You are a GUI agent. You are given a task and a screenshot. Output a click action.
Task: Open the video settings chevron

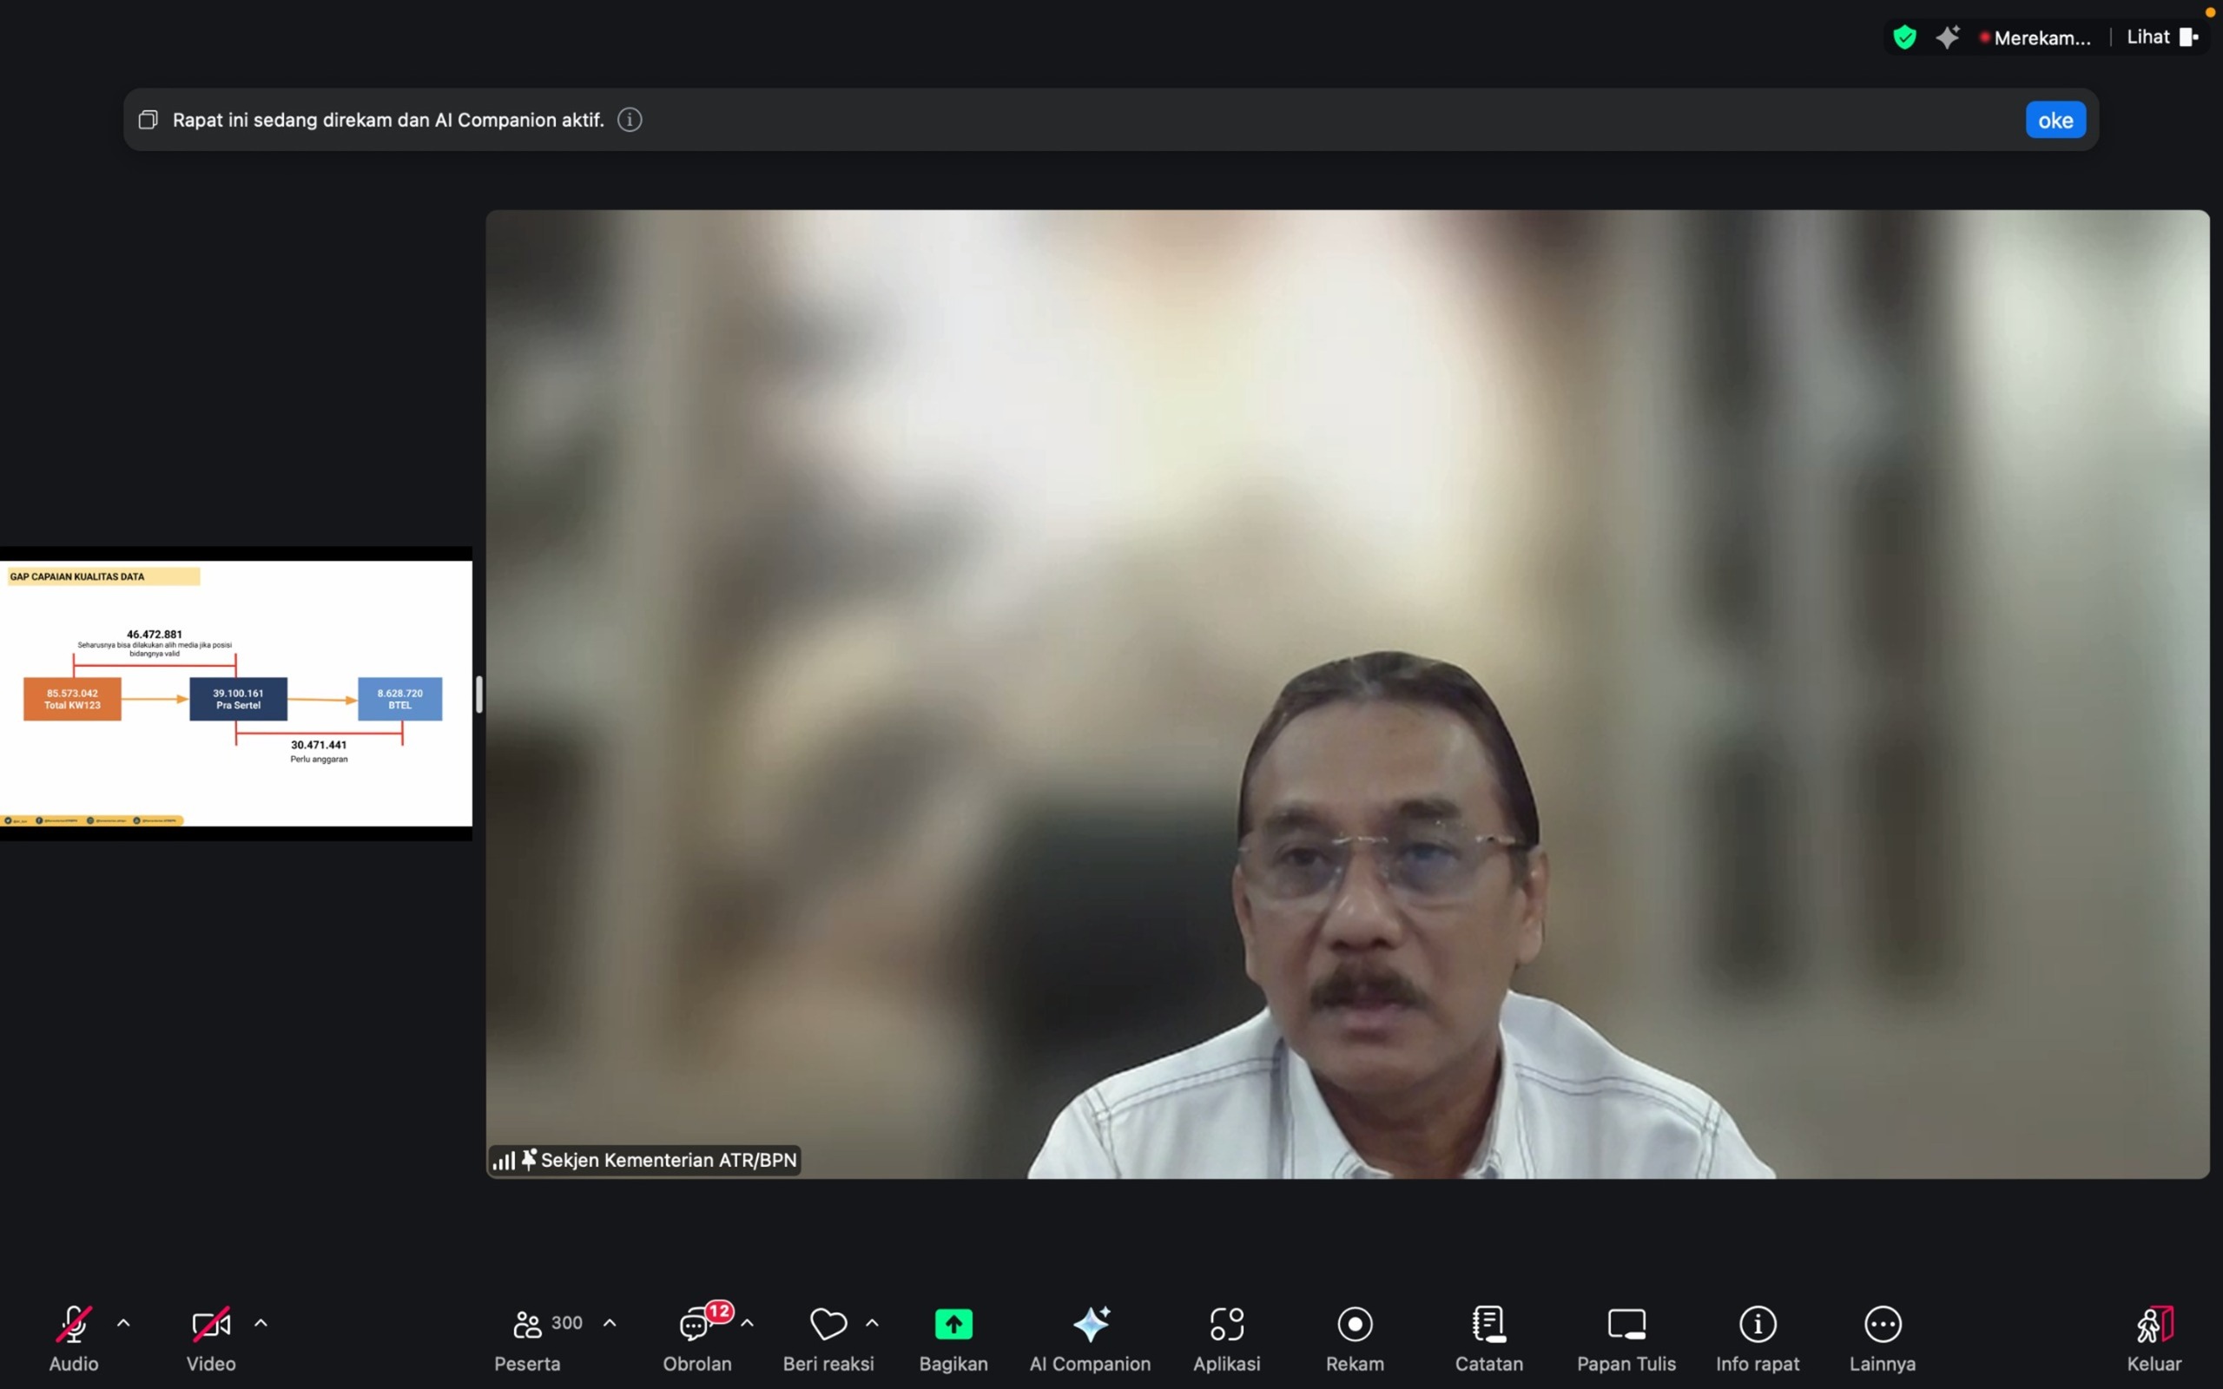tap(261, 1323)
